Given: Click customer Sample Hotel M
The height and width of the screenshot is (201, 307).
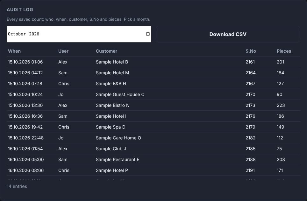Looking at the screenshot, I should (112, 73).
